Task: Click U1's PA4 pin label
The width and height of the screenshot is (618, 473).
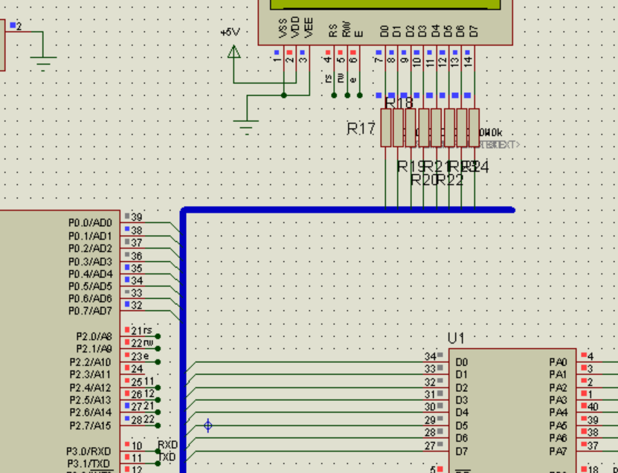Action: click(x=558, y=413)
